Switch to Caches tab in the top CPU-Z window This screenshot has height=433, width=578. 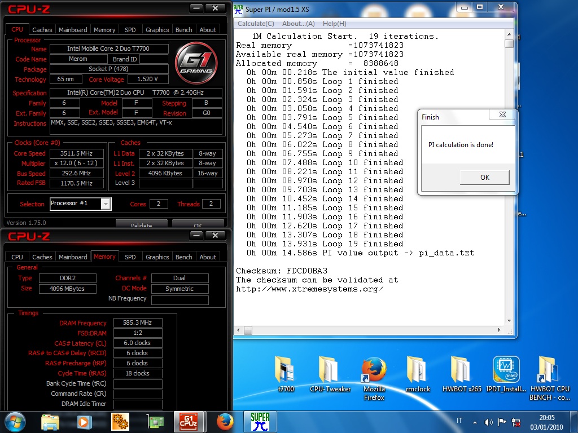[x=42, y=30]
